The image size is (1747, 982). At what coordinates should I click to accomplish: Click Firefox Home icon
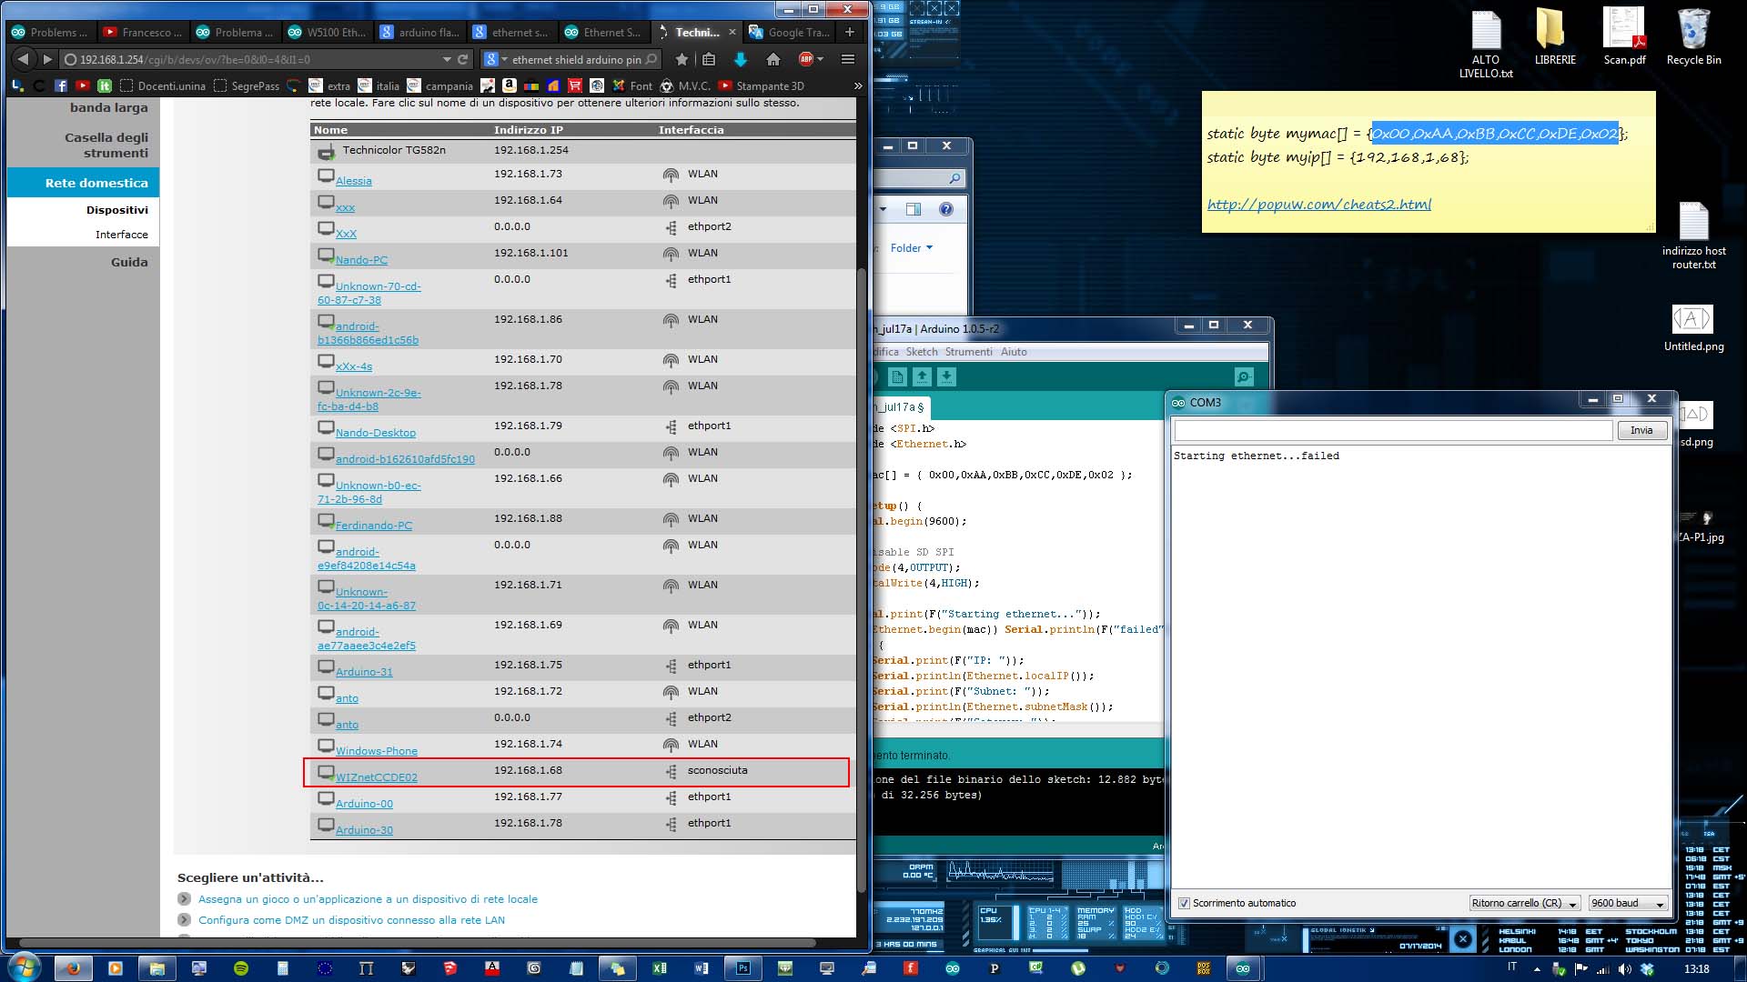click(x=773, y=59)
